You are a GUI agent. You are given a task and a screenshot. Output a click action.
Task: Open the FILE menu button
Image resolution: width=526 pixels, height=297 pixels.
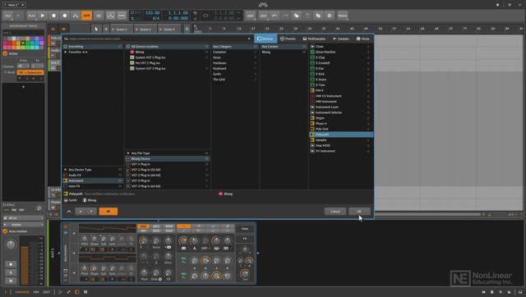[x=7, y=16]
